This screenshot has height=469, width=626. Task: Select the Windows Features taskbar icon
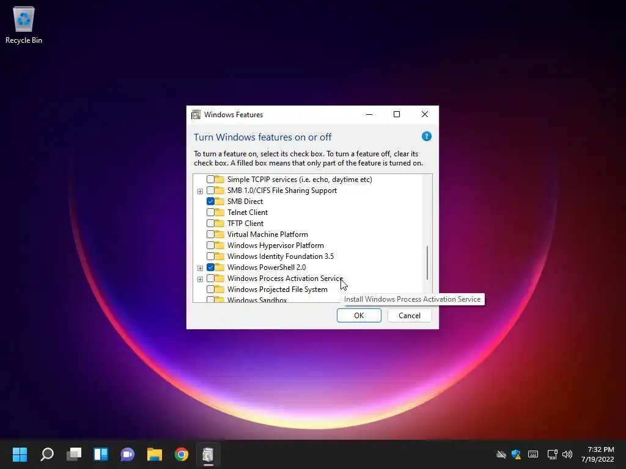tap(208, 454)
